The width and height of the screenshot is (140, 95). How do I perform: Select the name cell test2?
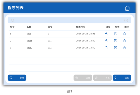click(29, 48)
